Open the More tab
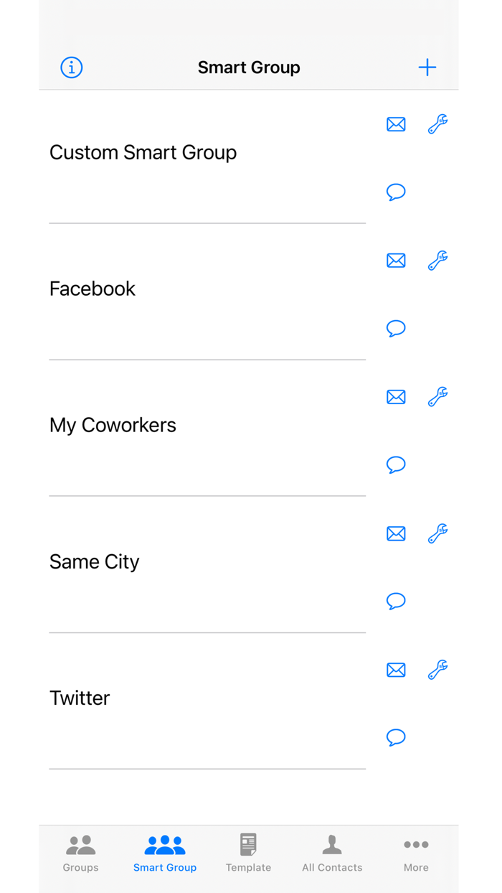The height and width of the screenshot is (893, 502). pyautogui.click(x=416, y=853)
